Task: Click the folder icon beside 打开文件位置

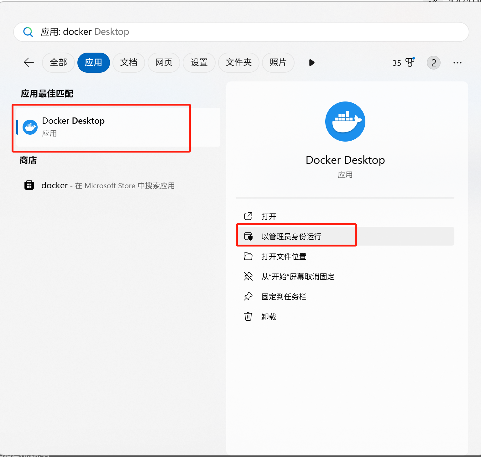Action: (248, 256)
